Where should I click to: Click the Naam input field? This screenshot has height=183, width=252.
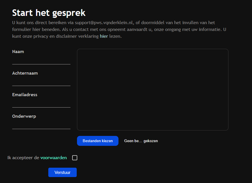click(41, 60)
